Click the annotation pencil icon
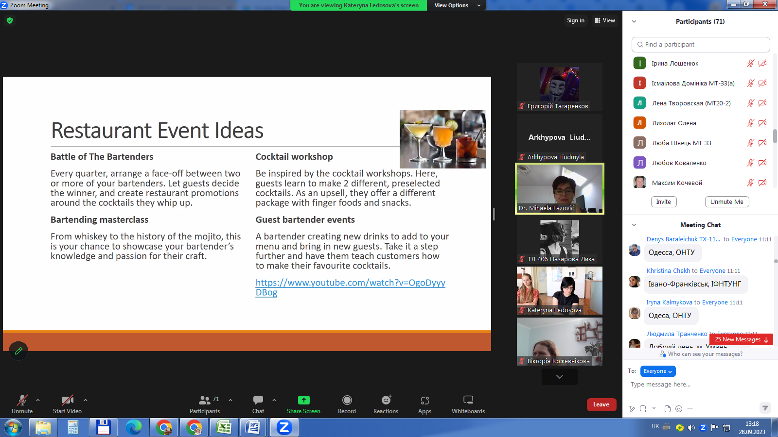 [18, 351]
